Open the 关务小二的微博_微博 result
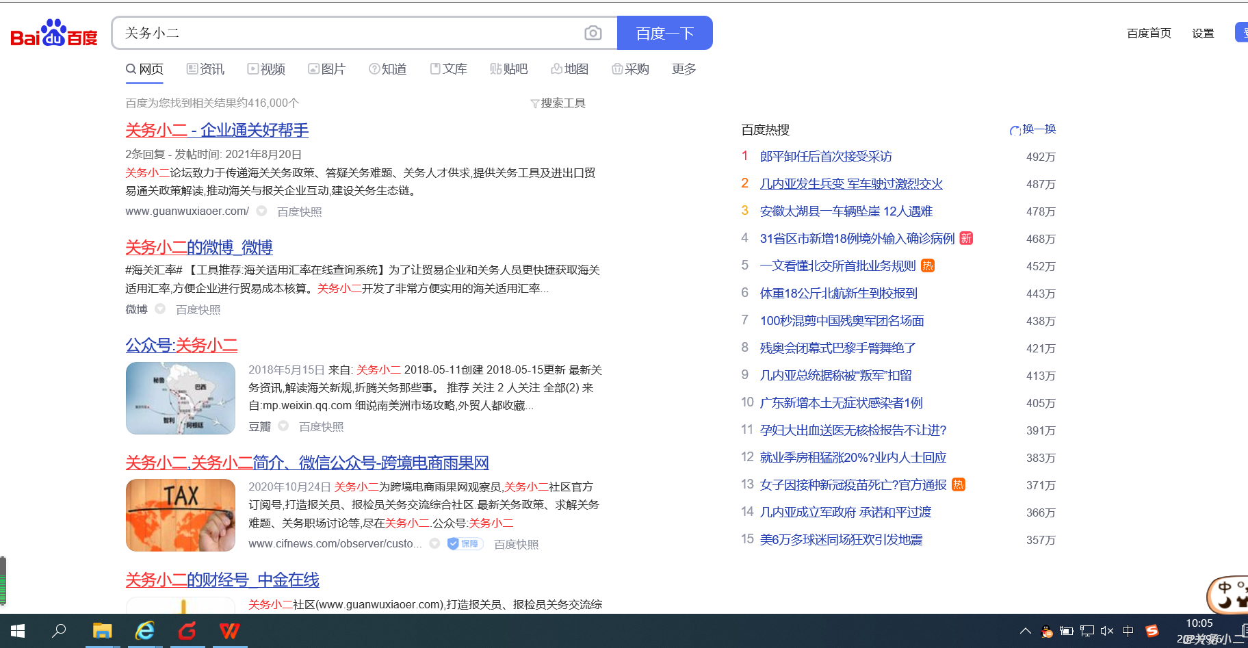Screen dimensions: 1248x648 199,247
